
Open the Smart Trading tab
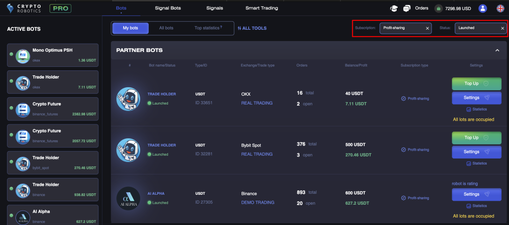(x=261, y=8)
